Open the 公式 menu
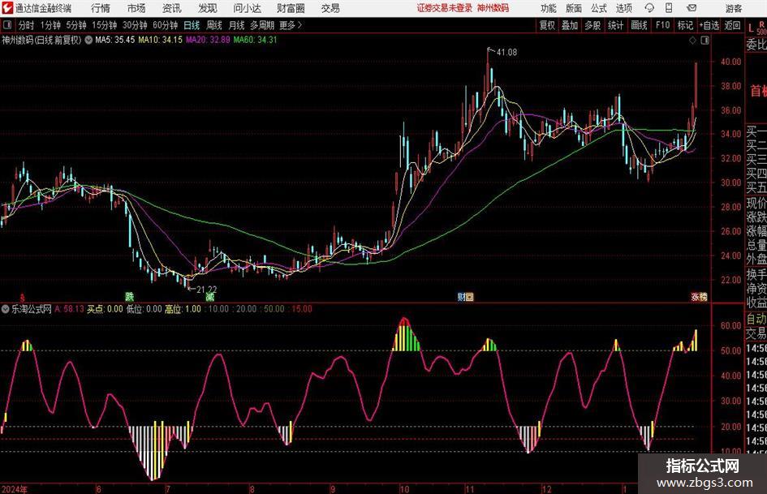The height and width of the screenshot is (494, 767). (x=599, y=8)
